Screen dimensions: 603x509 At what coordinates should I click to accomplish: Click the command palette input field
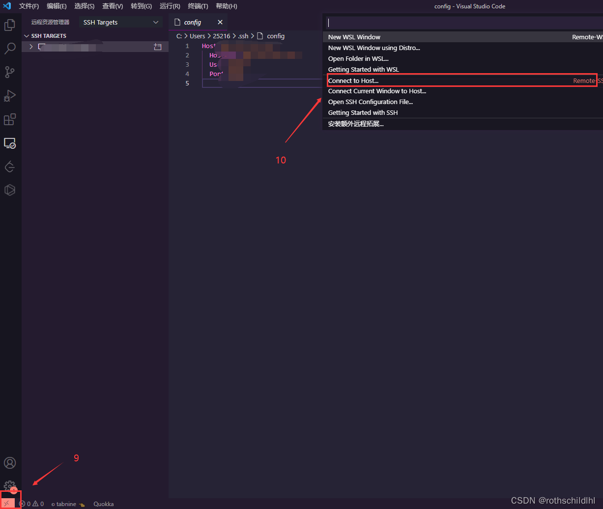[x=464, y=23]
